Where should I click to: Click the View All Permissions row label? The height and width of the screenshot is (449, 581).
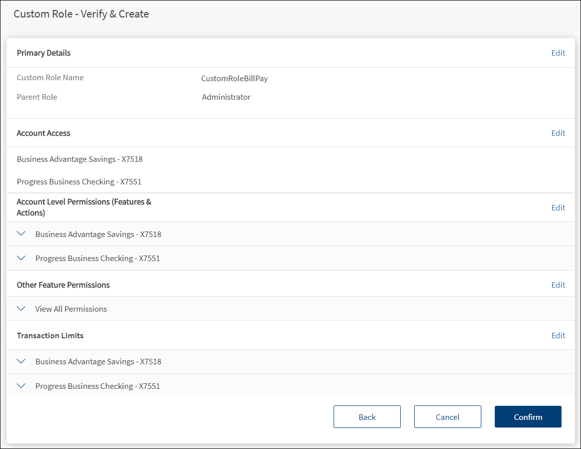(x=71, y=309)
